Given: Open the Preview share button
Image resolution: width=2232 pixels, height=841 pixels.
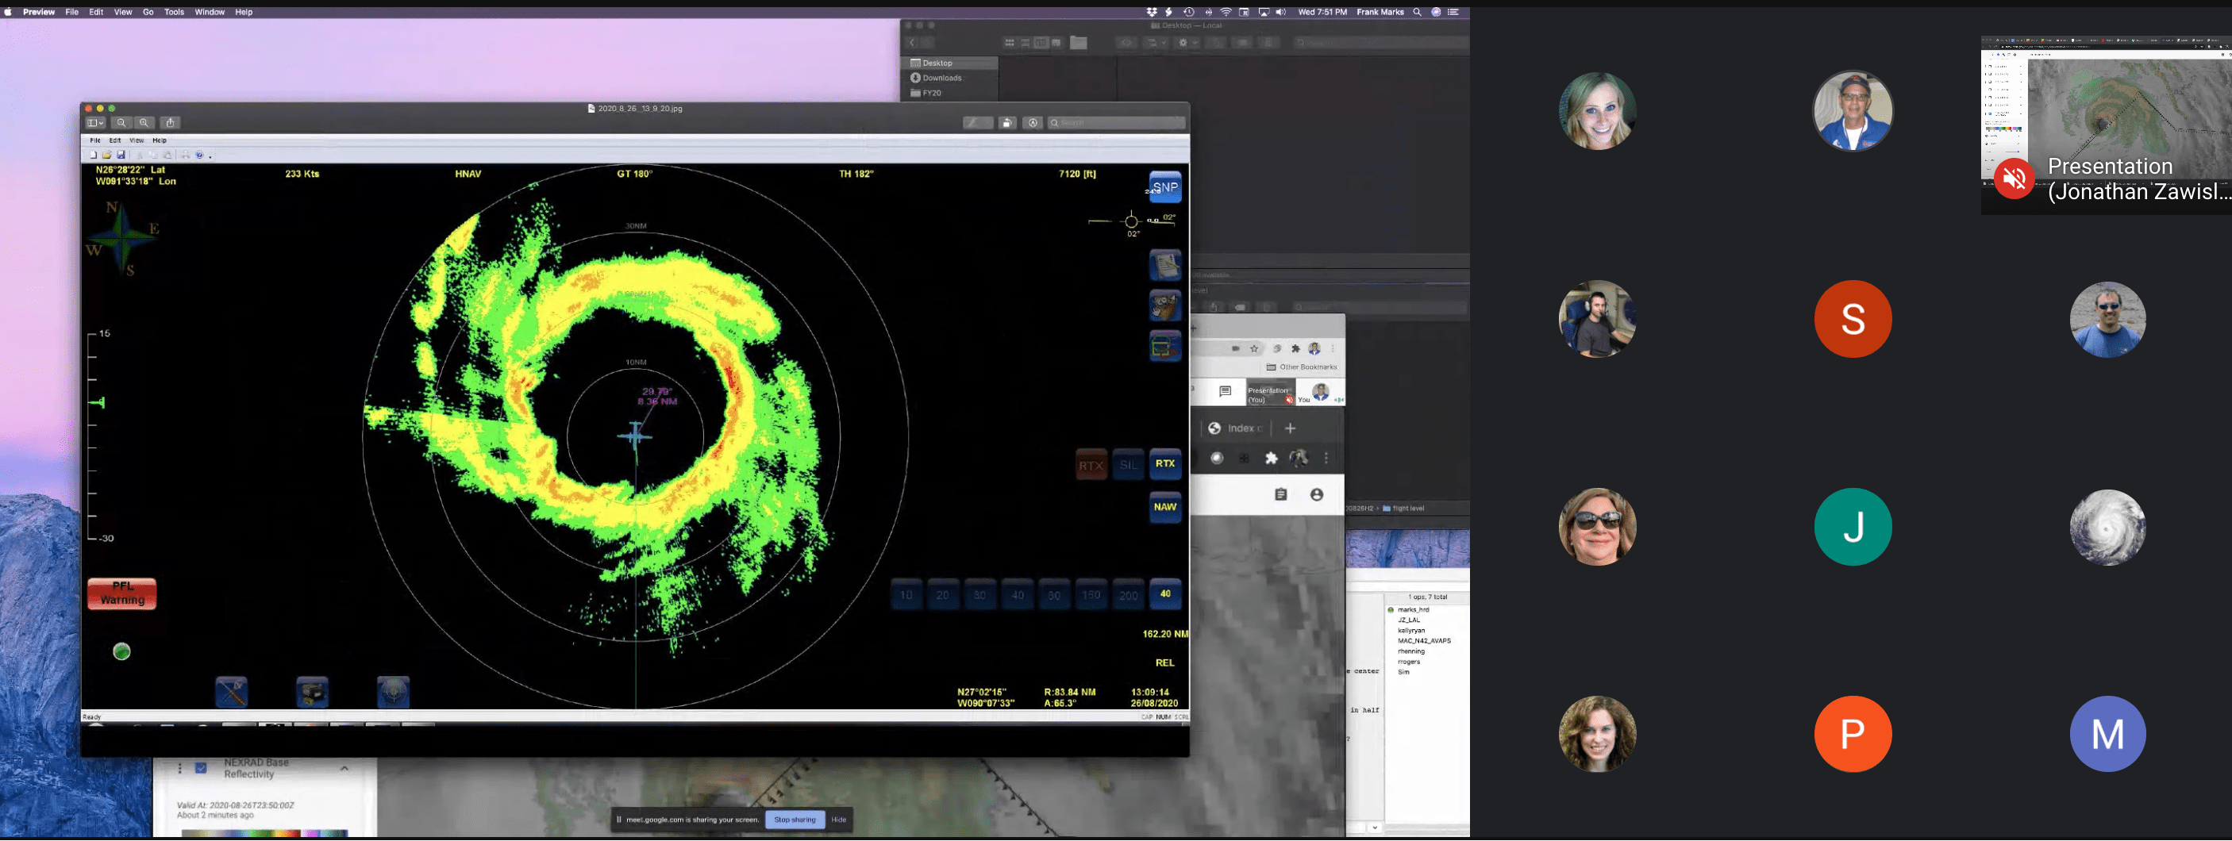Looking at the screenshot, I should pos(171,123).
